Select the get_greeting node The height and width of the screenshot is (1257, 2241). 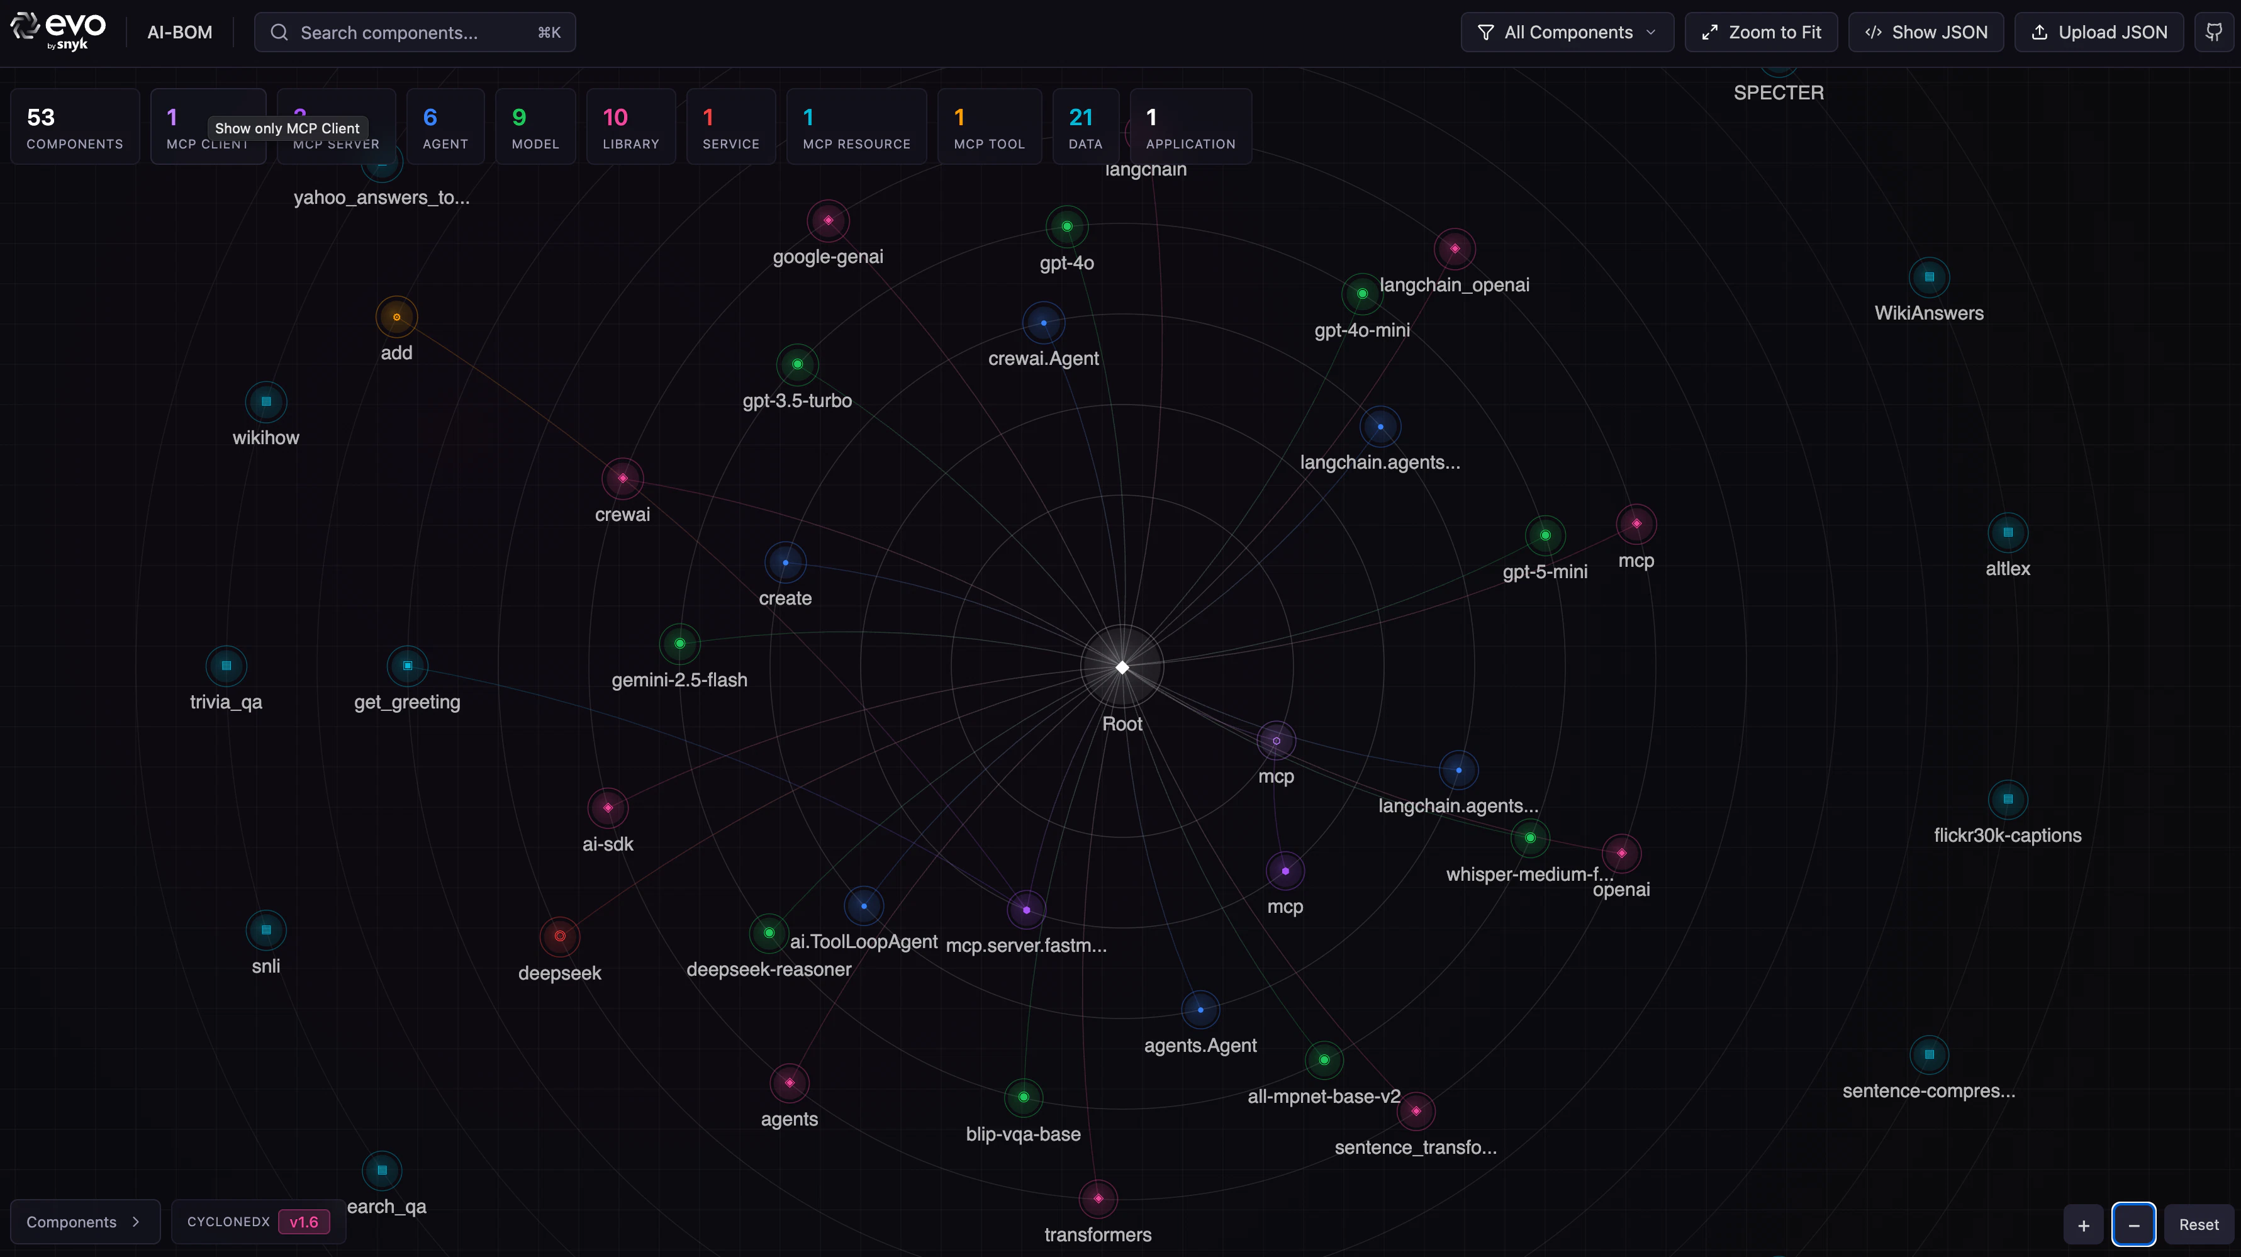coord(407,666)
